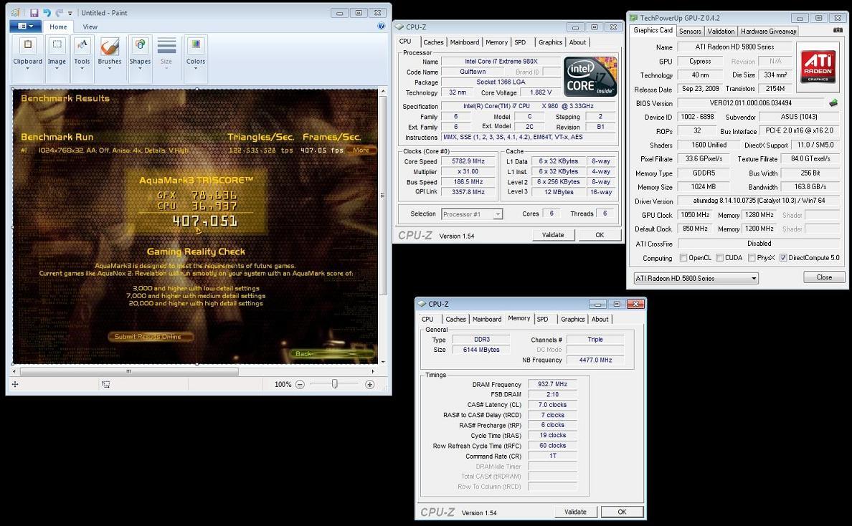Toggle the PhysX checkbox in GPU-Z
The width and height of the screenshot is (852, 526).
point(752,258)
